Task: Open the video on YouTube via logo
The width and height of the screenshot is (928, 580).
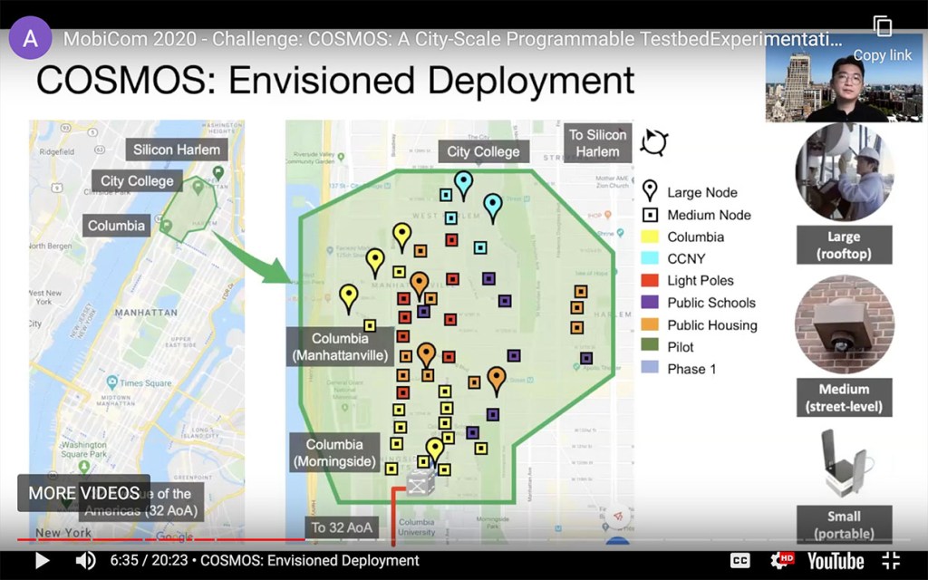Action: coord(835,561)
